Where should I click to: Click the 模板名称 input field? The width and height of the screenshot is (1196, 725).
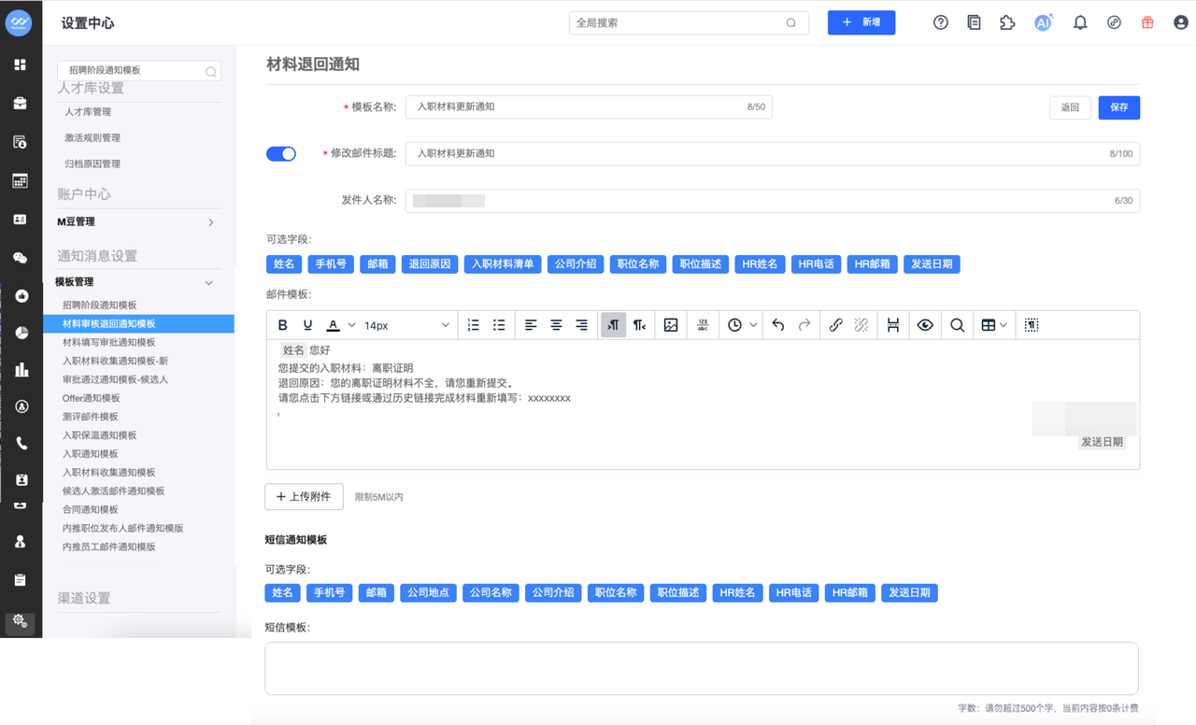coord(589,107)
